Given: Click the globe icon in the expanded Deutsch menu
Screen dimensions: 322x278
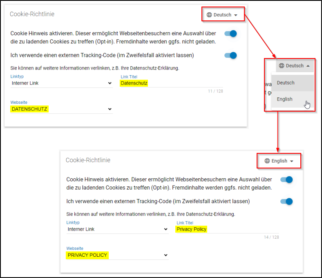Looking at the screenshot, I should (x=282, y=65).
